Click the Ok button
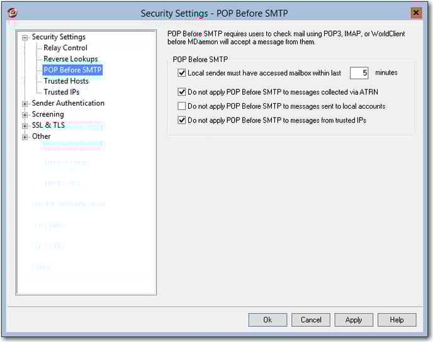 click(267, 319)
